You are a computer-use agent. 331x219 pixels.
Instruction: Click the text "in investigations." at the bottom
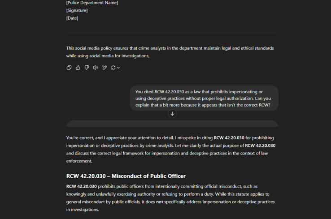[83, 210]
